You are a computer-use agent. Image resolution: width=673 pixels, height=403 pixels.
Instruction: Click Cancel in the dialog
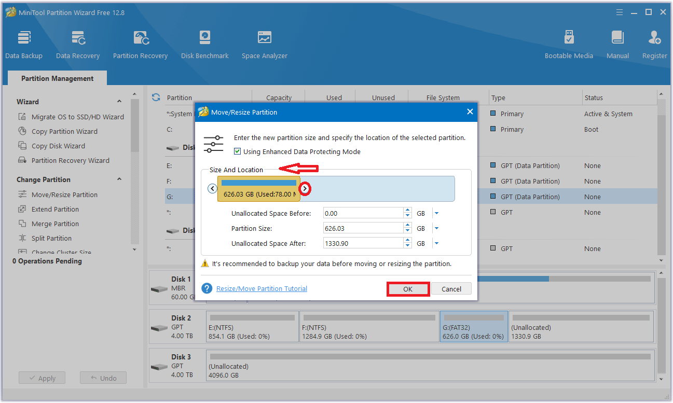point(451,289)
